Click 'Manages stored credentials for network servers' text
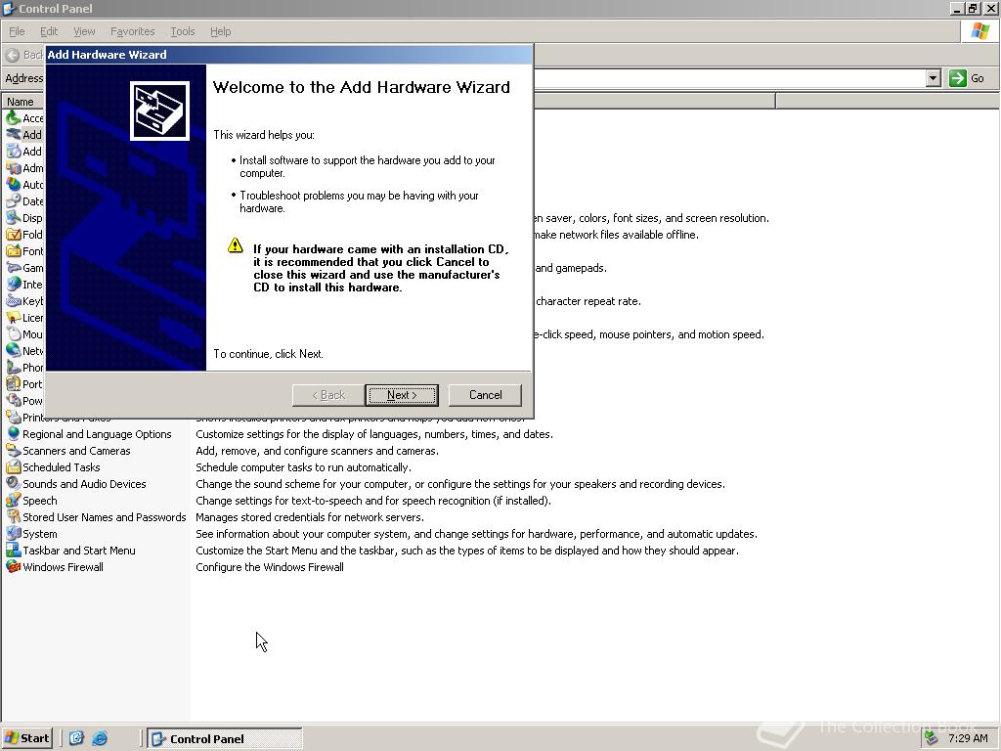This screenshot has height=751, width=1001. (310, 516)
